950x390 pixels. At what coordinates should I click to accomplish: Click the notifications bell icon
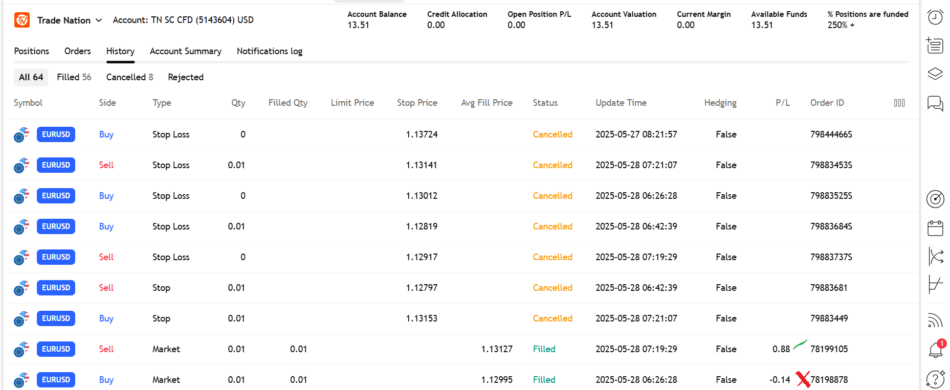(x=935, y=350)
